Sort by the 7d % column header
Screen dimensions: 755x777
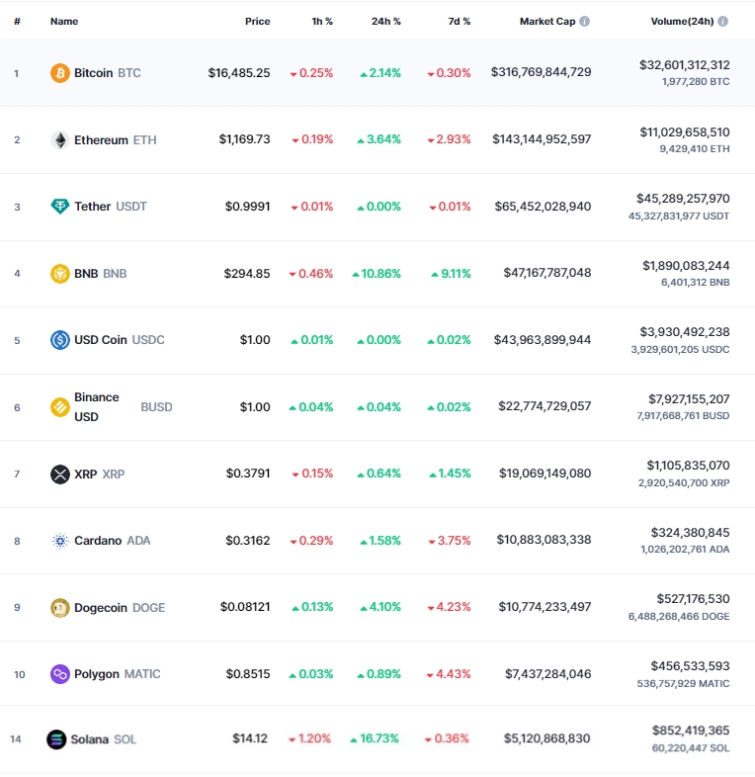tap(460, 22)
